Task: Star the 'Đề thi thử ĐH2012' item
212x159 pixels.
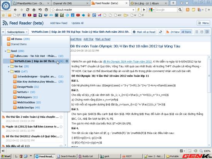Action: (61, 136)
